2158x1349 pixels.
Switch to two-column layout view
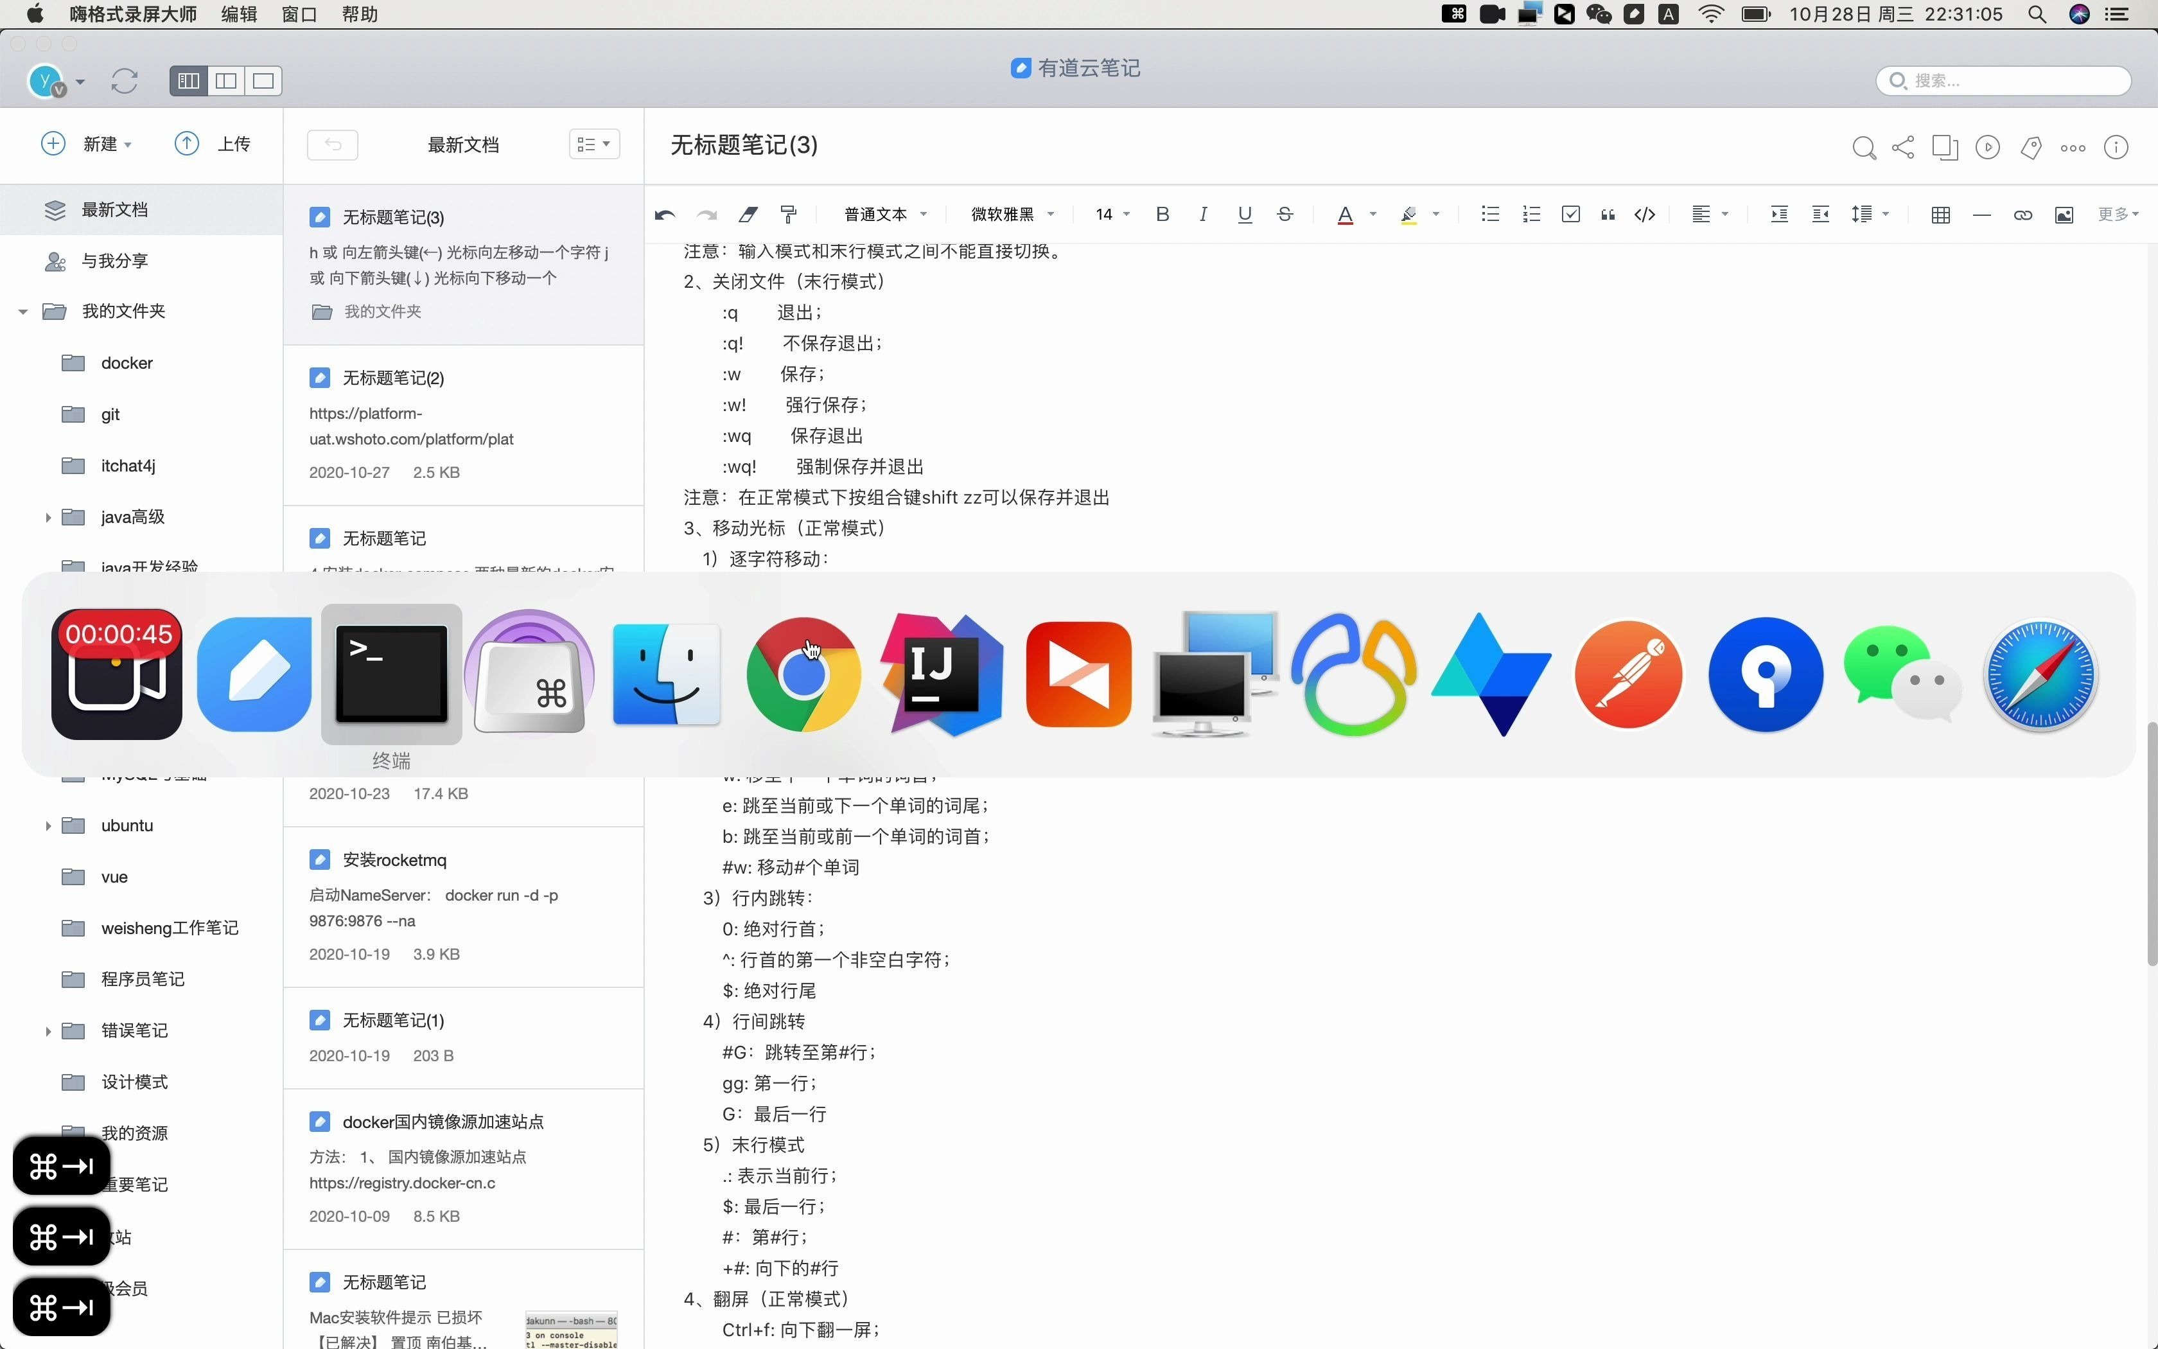pos(225,81)
